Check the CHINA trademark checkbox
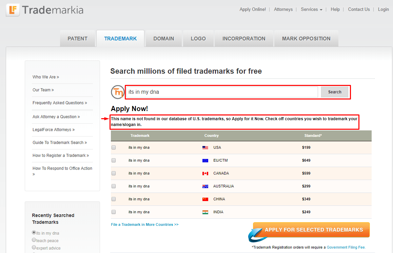Viewport: 393px width, 253px height. pos(114,199)
